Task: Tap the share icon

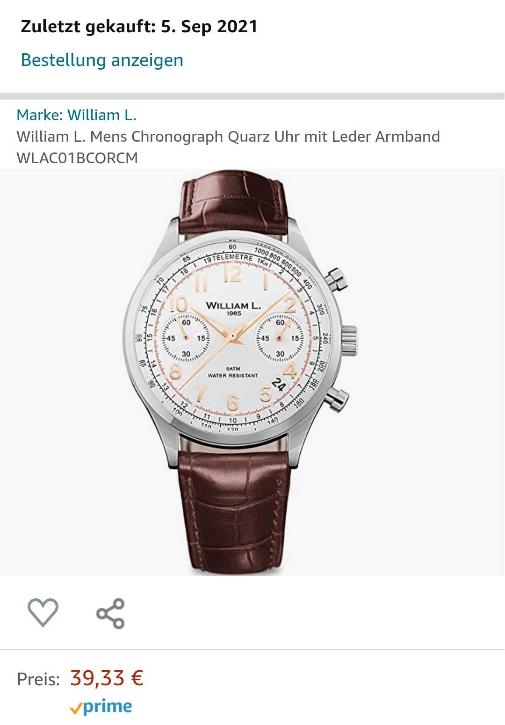Action: [111, 613]
